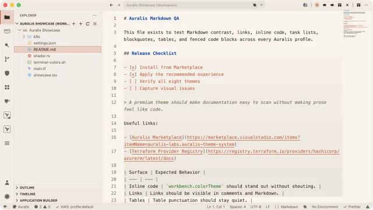
Task: Click the Copilot icon in the title bar
Action: click(x=255, y=5)
